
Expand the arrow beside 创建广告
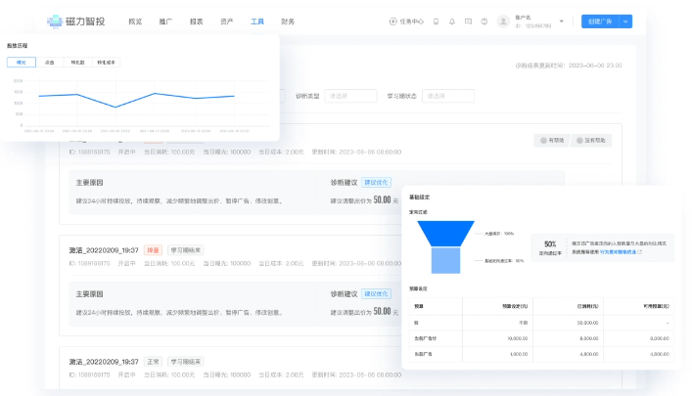click(625, 22)
